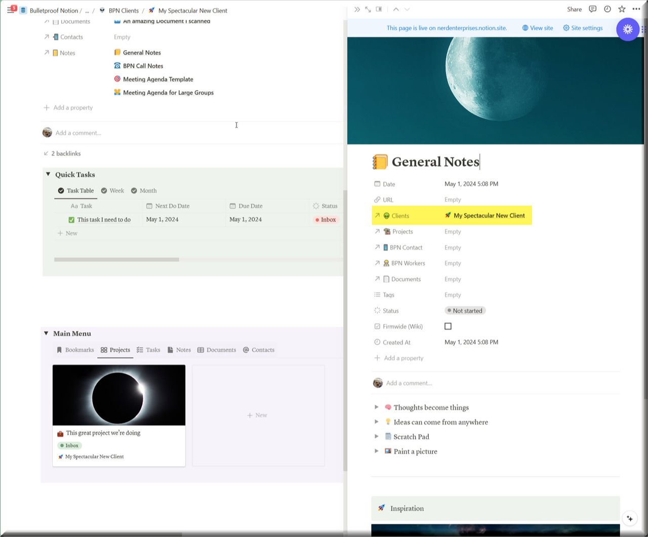Open the sidebar hamburger menu
The height and width of the screenshot is (537, 648).
[10, 10]
